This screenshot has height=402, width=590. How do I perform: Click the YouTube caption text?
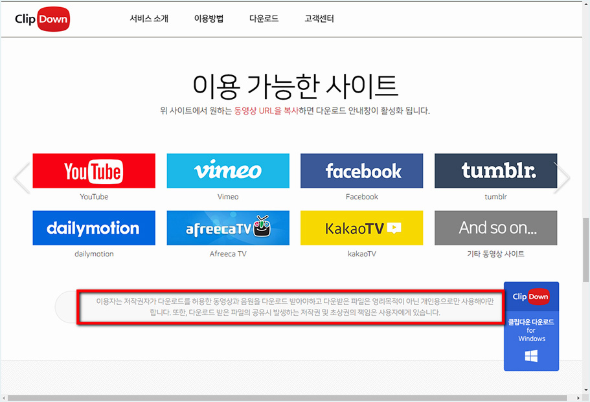click(94, 197)
